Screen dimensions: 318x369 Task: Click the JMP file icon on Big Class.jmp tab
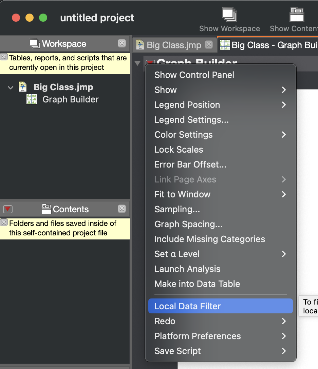[x=141, y=44]
